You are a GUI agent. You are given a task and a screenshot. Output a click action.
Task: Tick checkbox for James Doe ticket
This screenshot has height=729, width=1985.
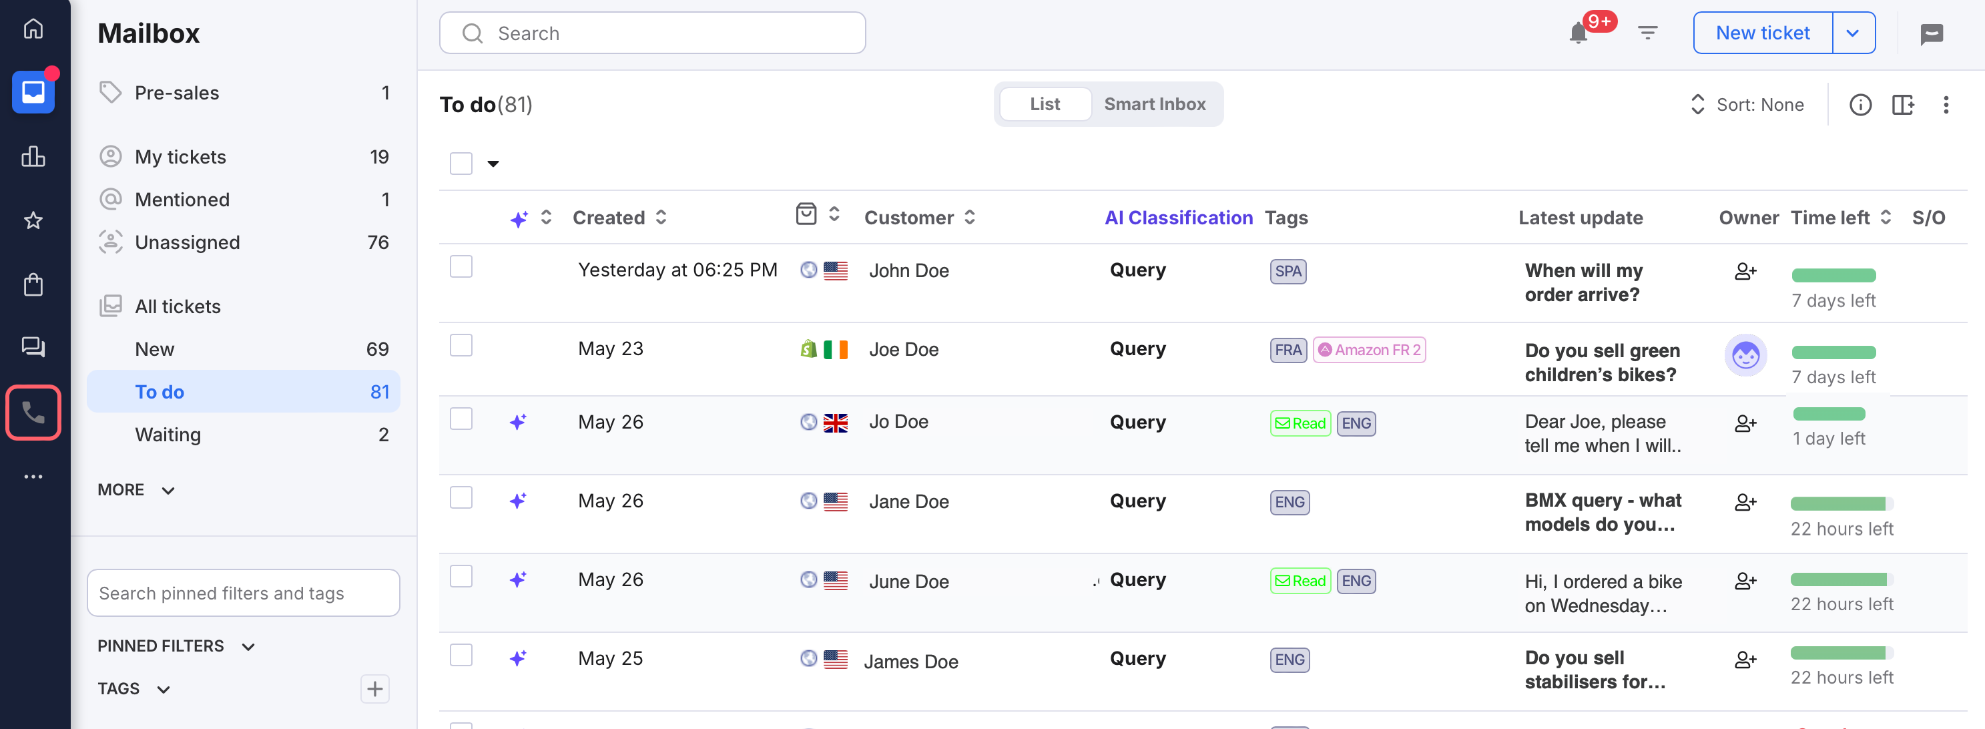(461, 655)
